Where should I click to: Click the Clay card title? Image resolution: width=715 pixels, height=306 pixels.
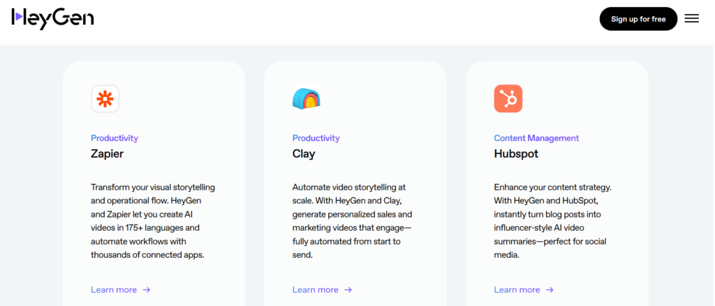point(304,154)
